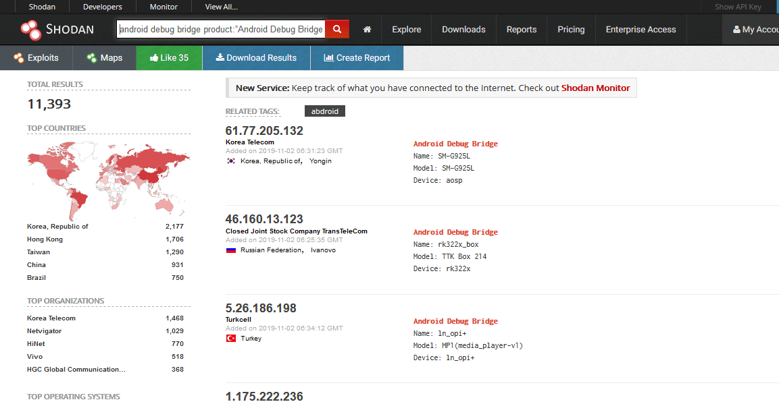Filter by Brazil country
This screenshot has width=779, height=402.
tap(36, 278)
